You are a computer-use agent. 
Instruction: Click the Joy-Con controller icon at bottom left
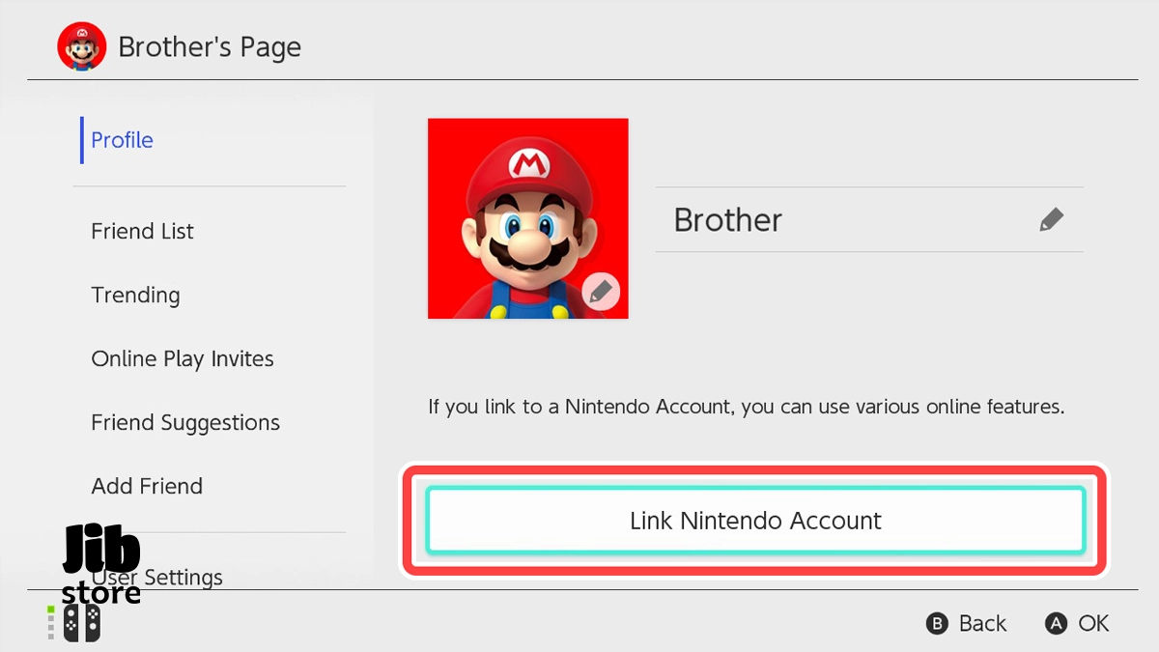pos(82,624)
